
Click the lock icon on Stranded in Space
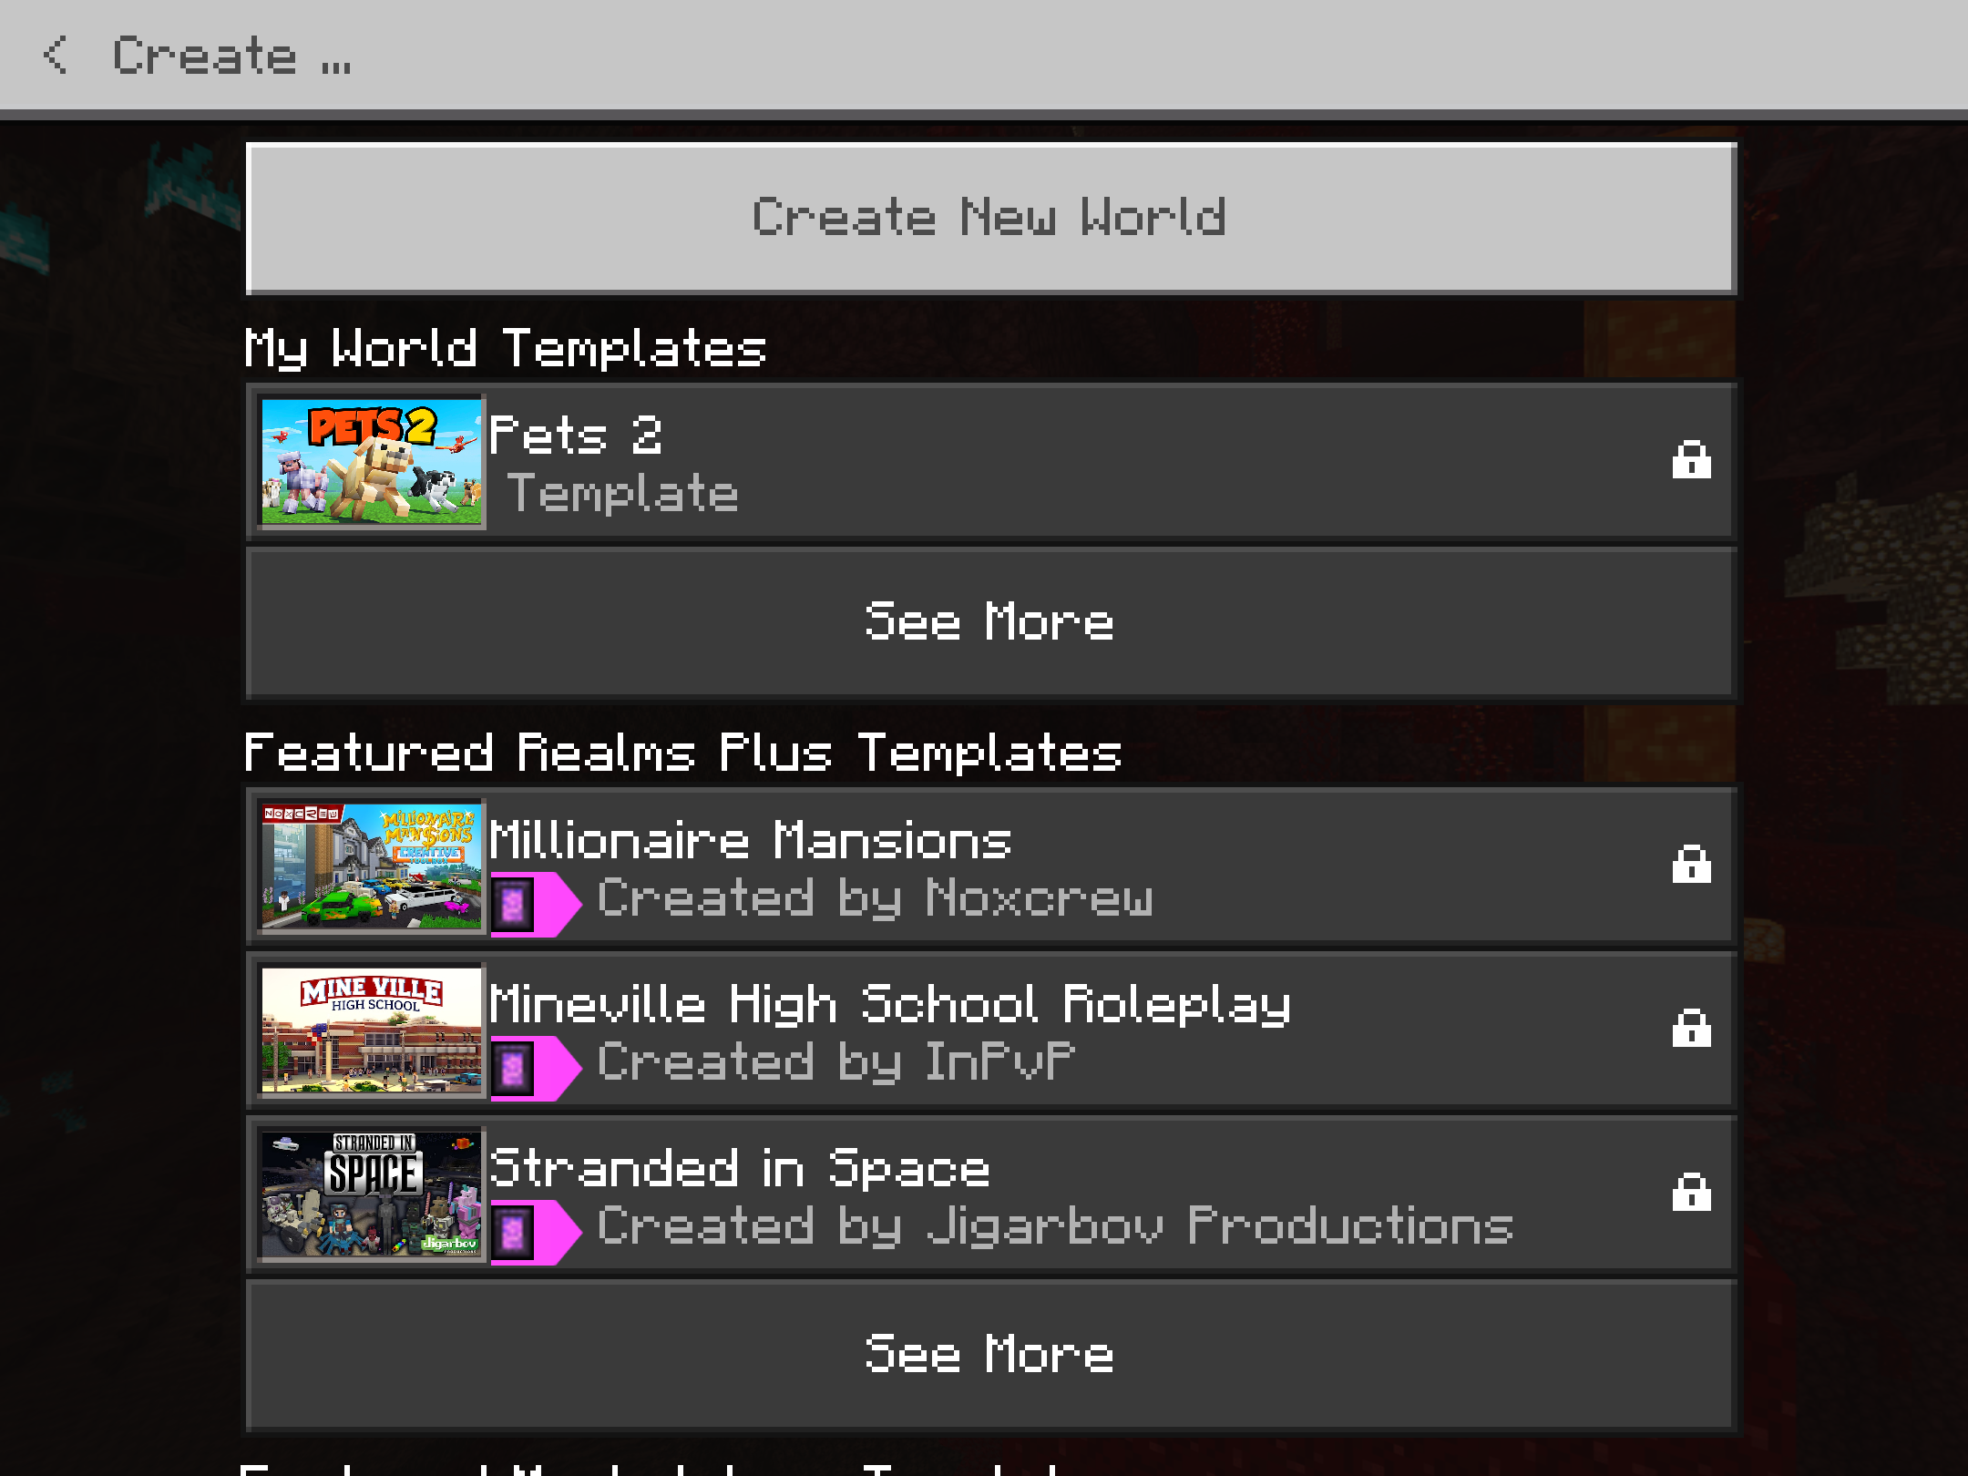pos(1691,1193)
